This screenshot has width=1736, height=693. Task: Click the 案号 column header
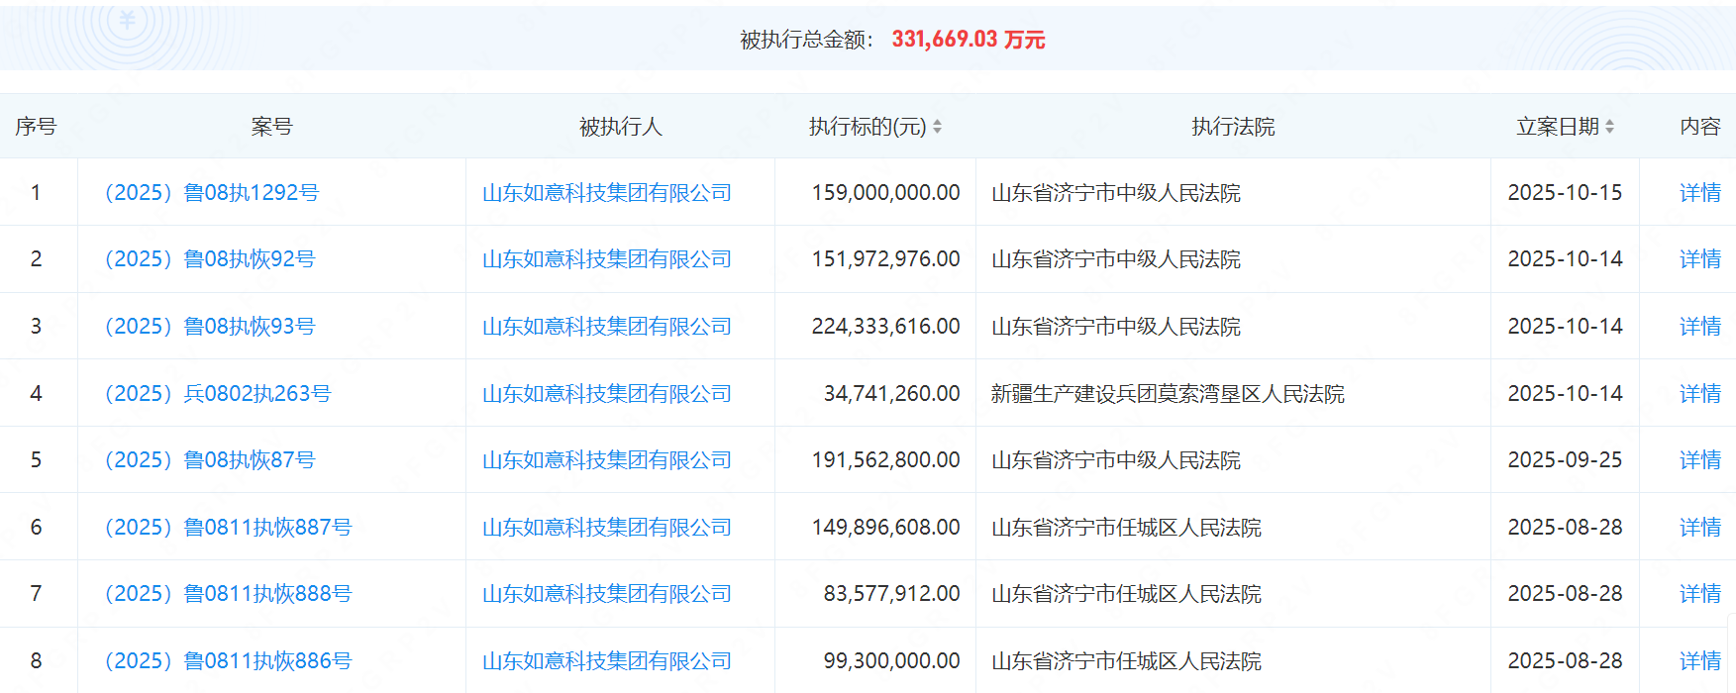pyautogui.click(x=271, y=127)
